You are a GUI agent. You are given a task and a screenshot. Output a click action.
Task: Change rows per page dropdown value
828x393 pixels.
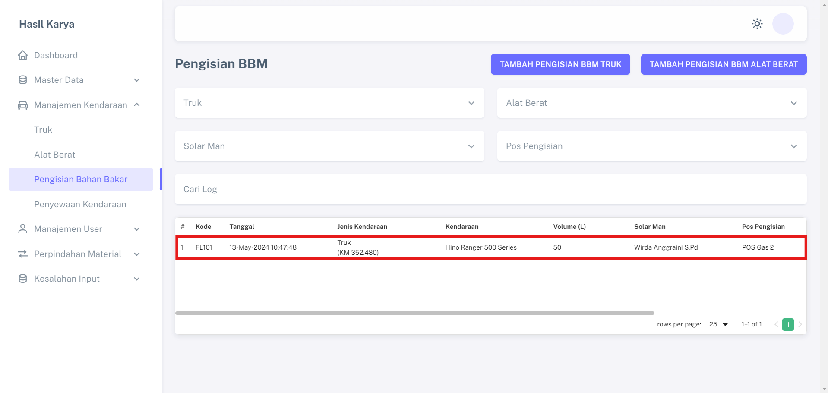pos(718,324)
